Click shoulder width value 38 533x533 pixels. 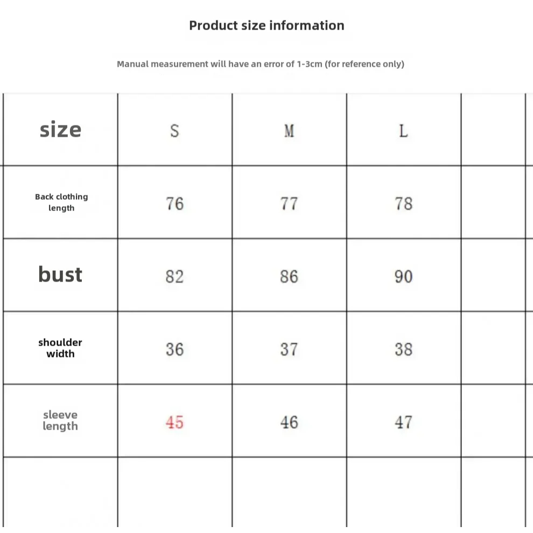403,349
